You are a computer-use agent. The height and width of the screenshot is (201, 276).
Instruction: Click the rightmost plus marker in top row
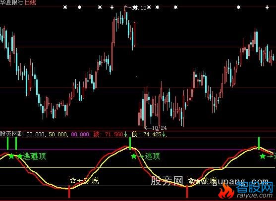point(267,7)
